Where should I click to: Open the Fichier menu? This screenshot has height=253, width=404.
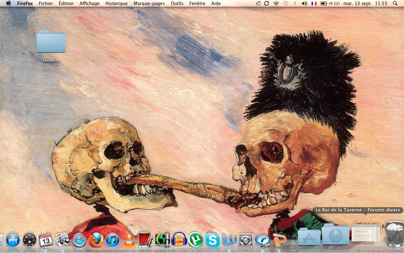pos(46,3)
